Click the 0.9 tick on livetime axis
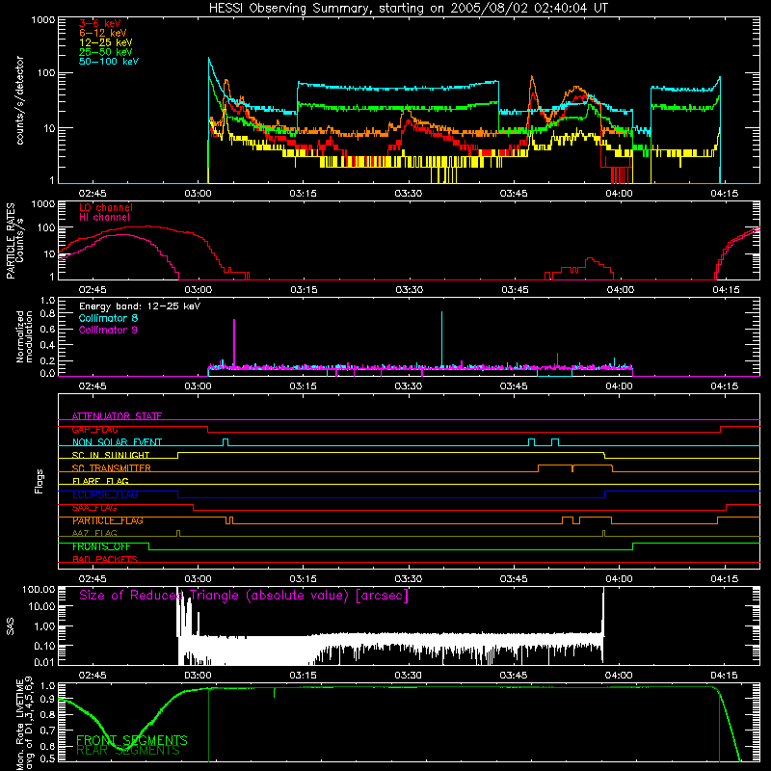The height and width of the screenshot is (771, 771). [x=47, y=699]
